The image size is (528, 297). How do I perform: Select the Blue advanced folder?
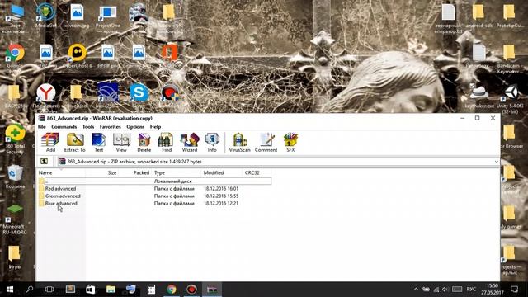click(61, 204)
